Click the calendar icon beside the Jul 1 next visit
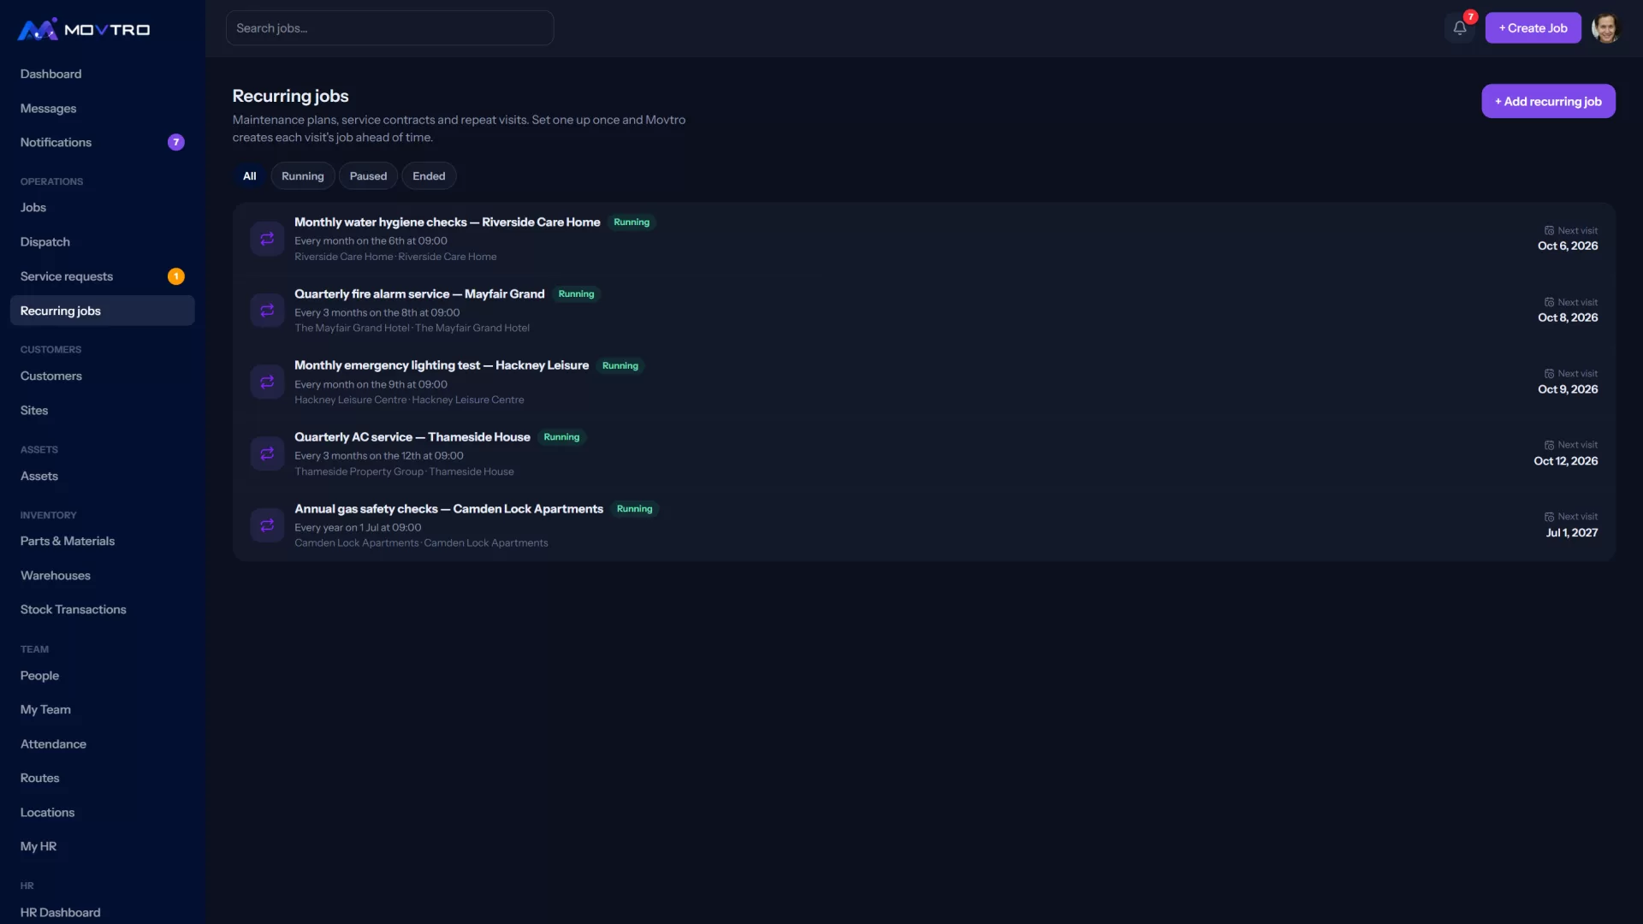 coord(1549,517)
